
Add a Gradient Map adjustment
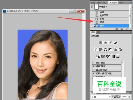click(x=113, y=56)
